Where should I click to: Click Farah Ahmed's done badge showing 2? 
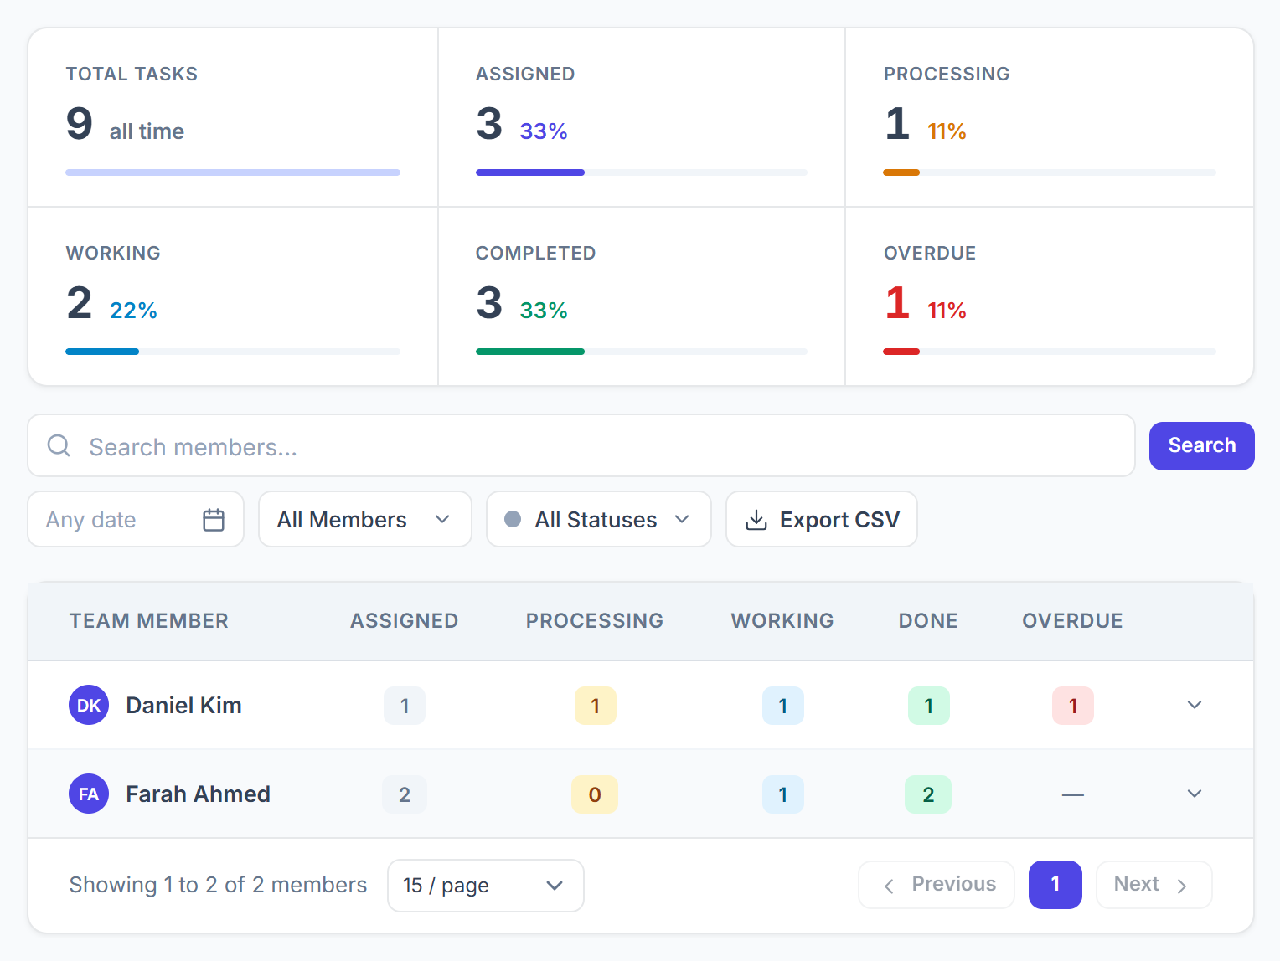point(928,794)
